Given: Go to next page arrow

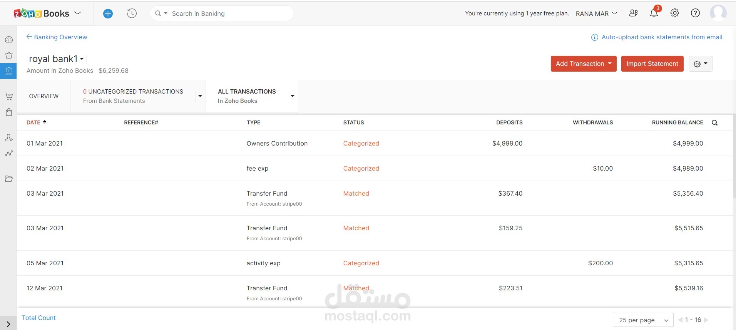Looking at the screenshot, I should (x=706, y=320).
